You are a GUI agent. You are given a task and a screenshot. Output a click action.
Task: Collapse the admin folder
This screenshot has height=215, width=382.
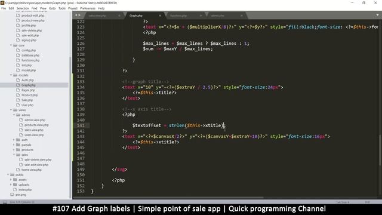14,115
